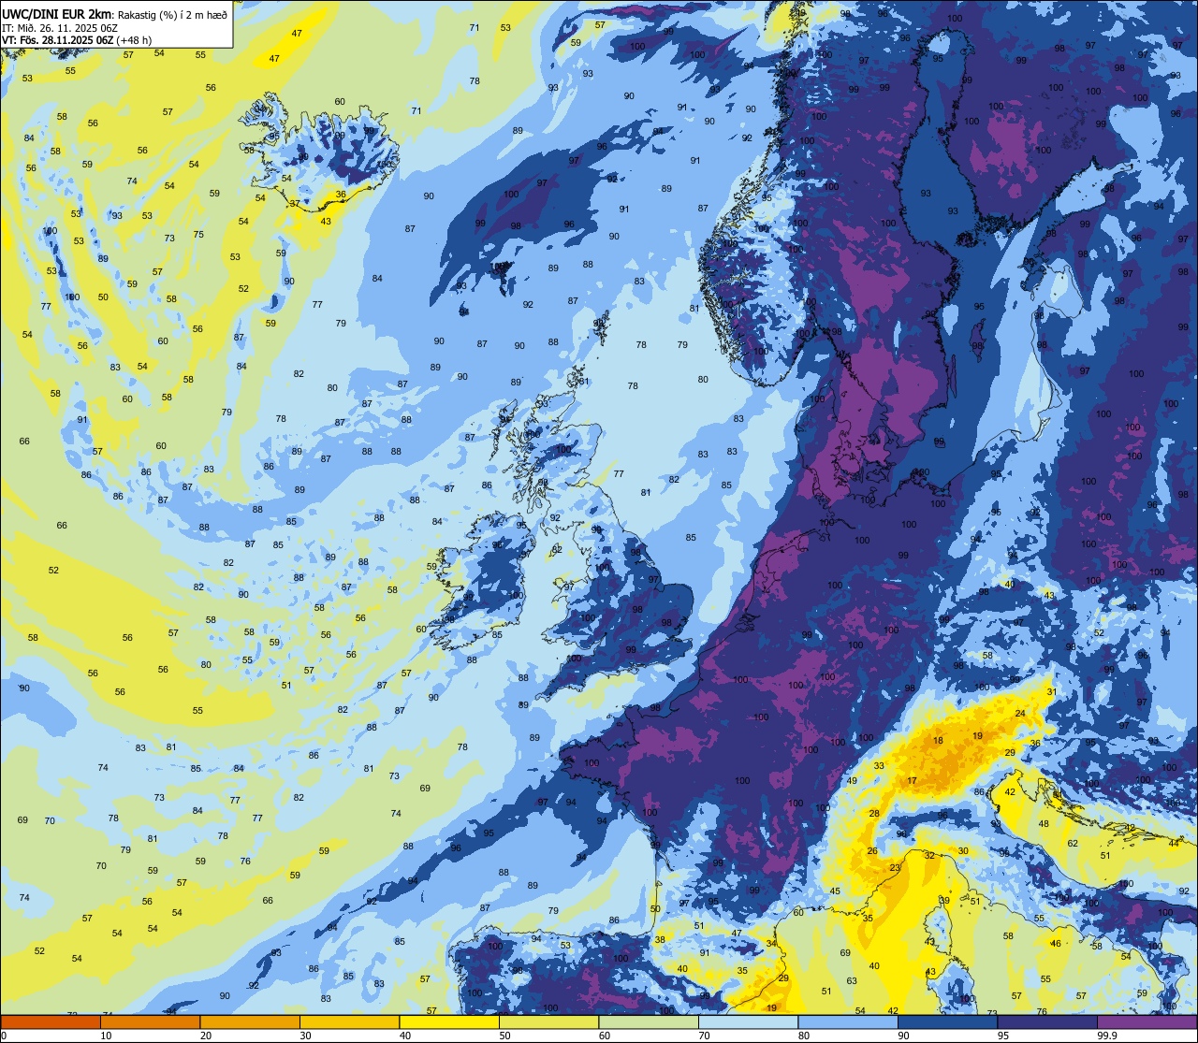Click the 'VT: Fös. 28.11.2025 06Z (+48 h)' line
The height and width of the screenshot is (1043, 1198).
click(77, 40)
